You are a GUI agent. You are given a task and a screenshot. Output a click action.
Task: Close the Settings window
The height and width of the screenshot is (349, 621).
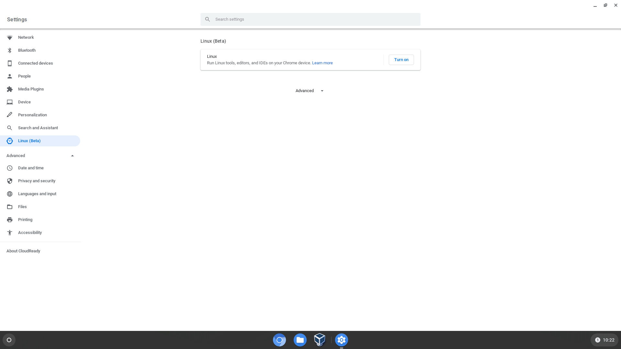click(x=616, y=5)
